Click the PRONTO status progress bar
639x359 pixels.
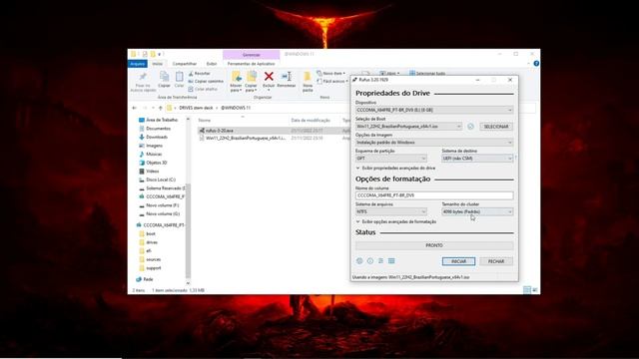434,245
